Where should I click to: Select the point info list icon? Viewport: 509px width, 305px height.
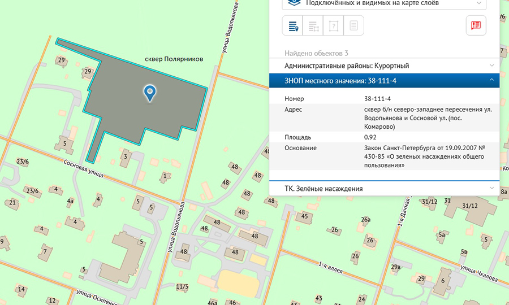tap(292, 25)
